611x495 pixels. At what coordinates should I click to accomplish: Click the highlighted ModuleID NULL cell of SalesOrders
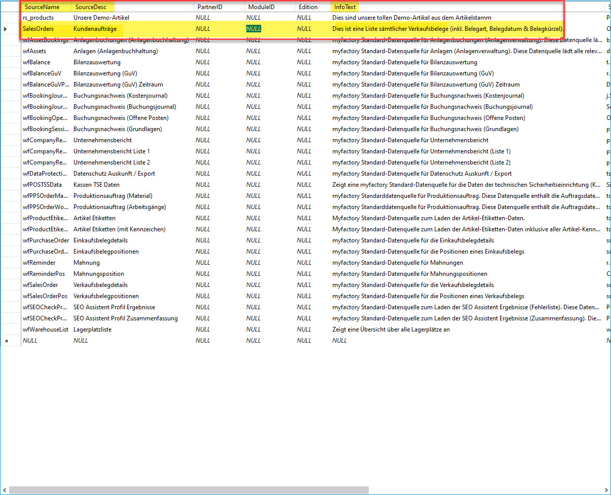tap(254, 29)
